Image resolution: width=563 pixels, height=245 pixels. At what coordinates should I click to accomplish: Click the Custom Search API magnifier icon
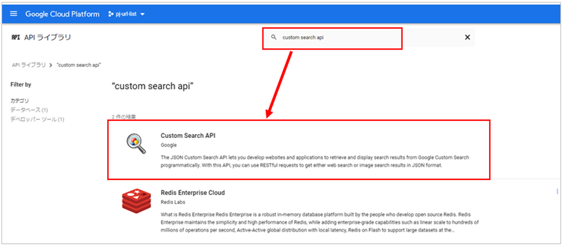click(136, 145)
